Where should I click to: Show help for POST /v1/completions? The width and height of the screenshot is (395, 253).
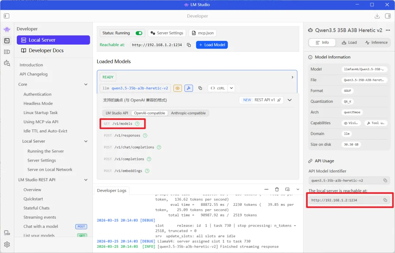pos(149,159)
